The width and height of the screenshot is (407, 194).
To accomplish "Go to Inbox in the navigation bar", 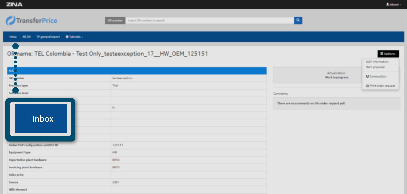I will pos(13,37).
